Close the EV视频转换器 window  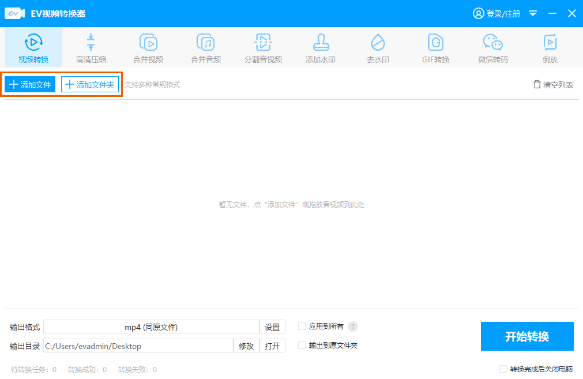point(572,13)
